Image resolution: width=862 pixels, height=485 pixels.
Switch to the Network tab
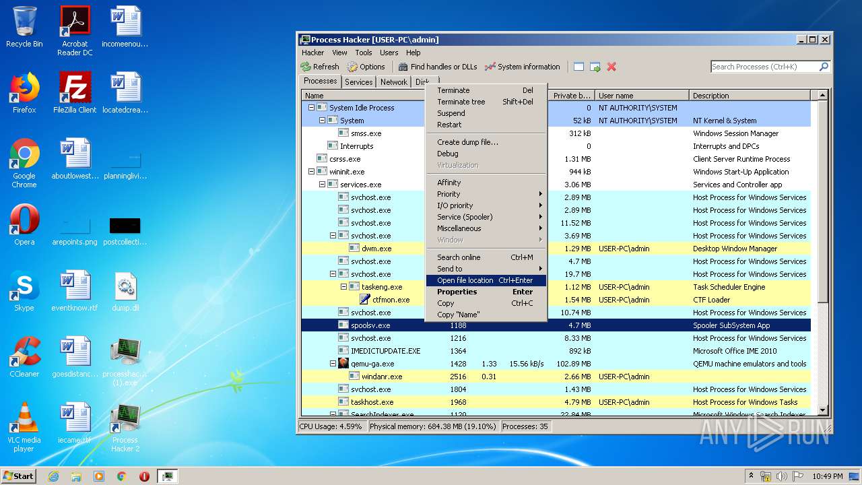point(394,82)
